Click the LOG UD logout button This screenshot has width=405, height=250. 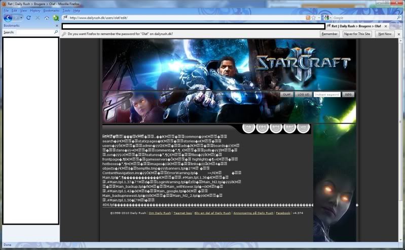pos(303,95)
